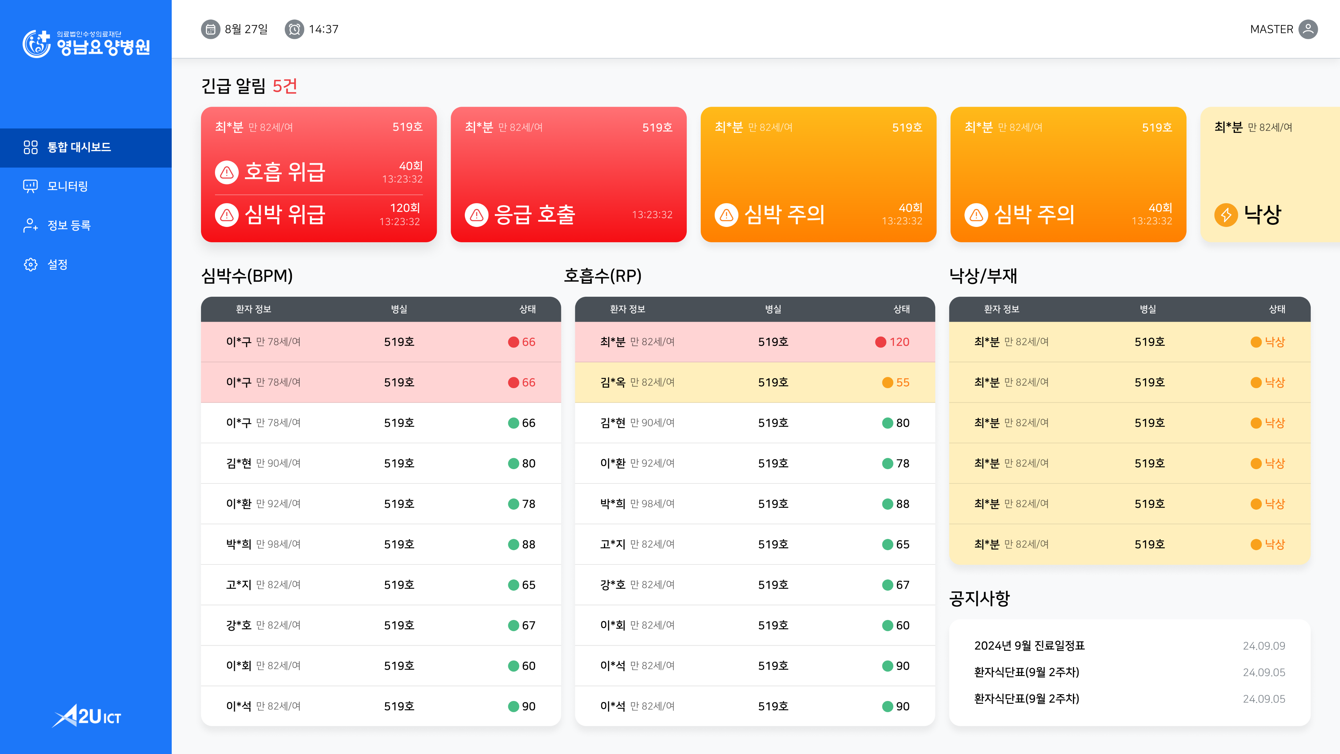Click the lightning icon on the 낙상 alert card
Image resolution: width=1340 pixels, height=754 pixels.
[x=1226, y=214]
